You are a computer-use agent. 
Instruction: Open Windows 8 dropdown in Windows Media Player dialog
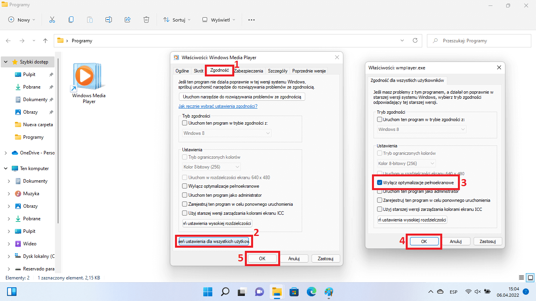point(227,133)
